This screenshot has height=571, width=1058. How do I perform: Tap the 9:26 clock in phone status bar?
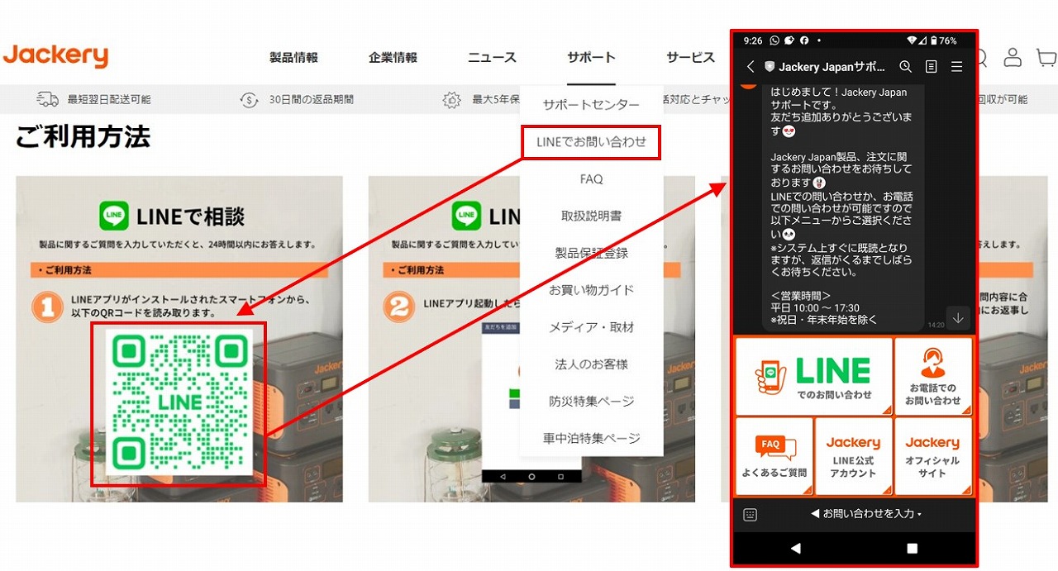(753, 40)
